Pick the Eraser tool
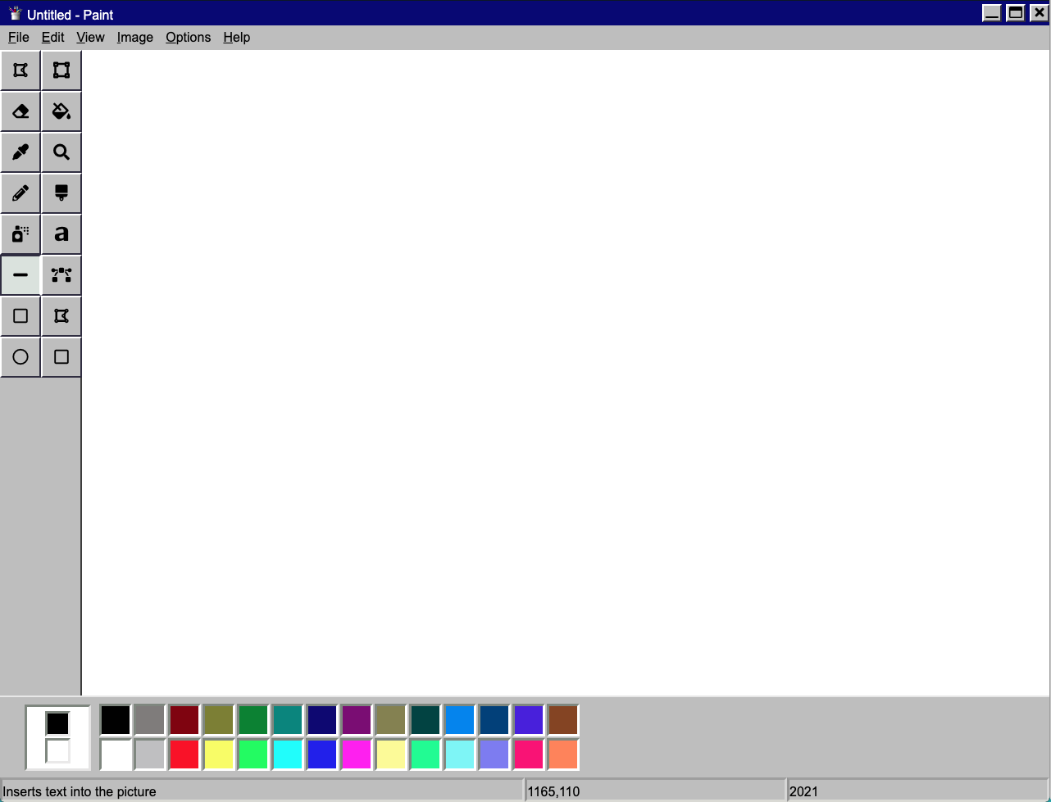Image resolution: width=1051 pixels, height=802 pixels. click(20, 111)
